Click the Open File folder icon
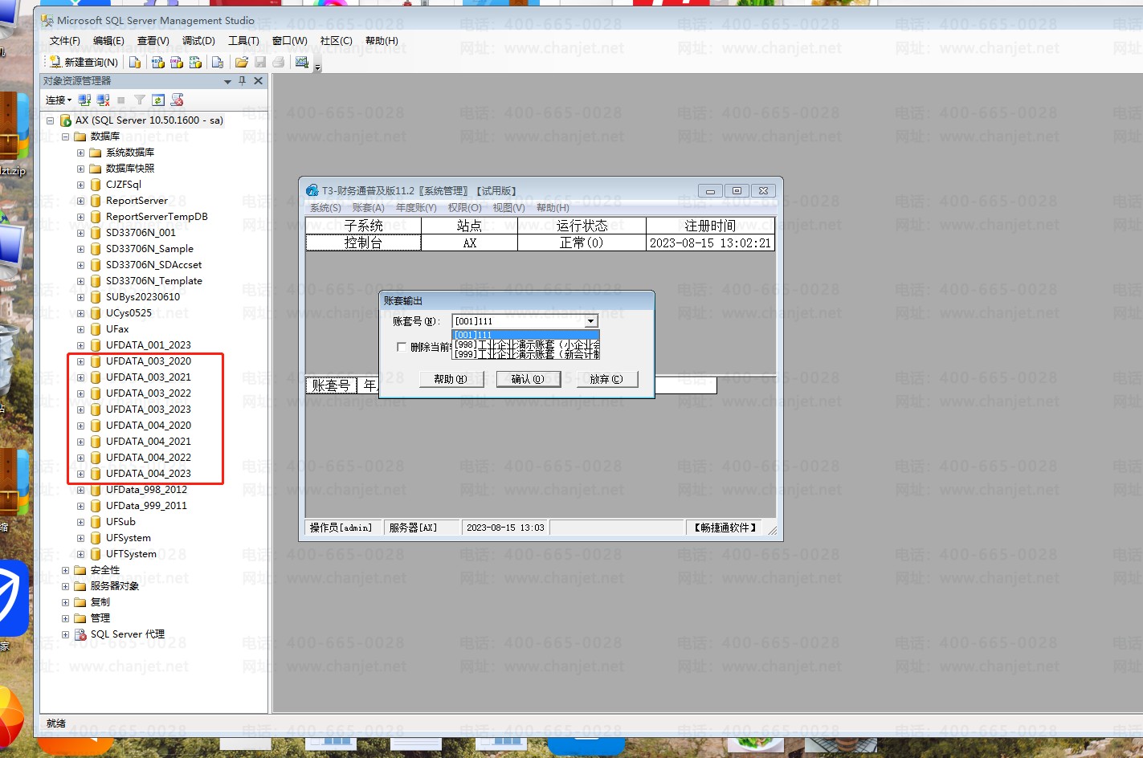 (242, 62)
